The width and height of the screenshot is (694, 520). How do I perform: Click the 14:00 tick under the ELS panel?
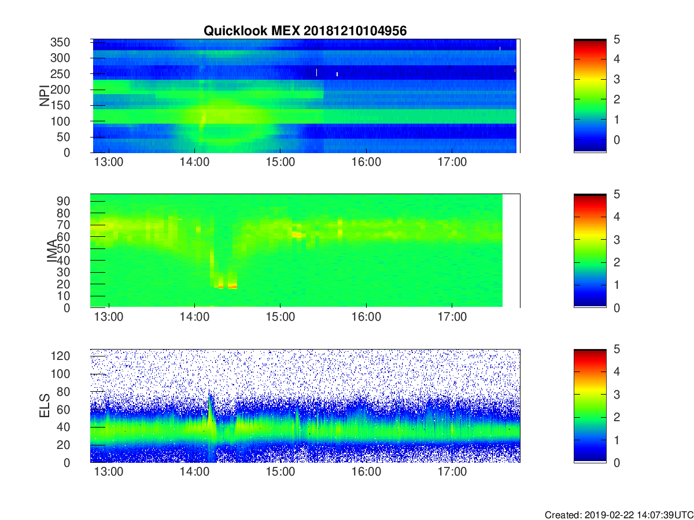coord(194,472)
